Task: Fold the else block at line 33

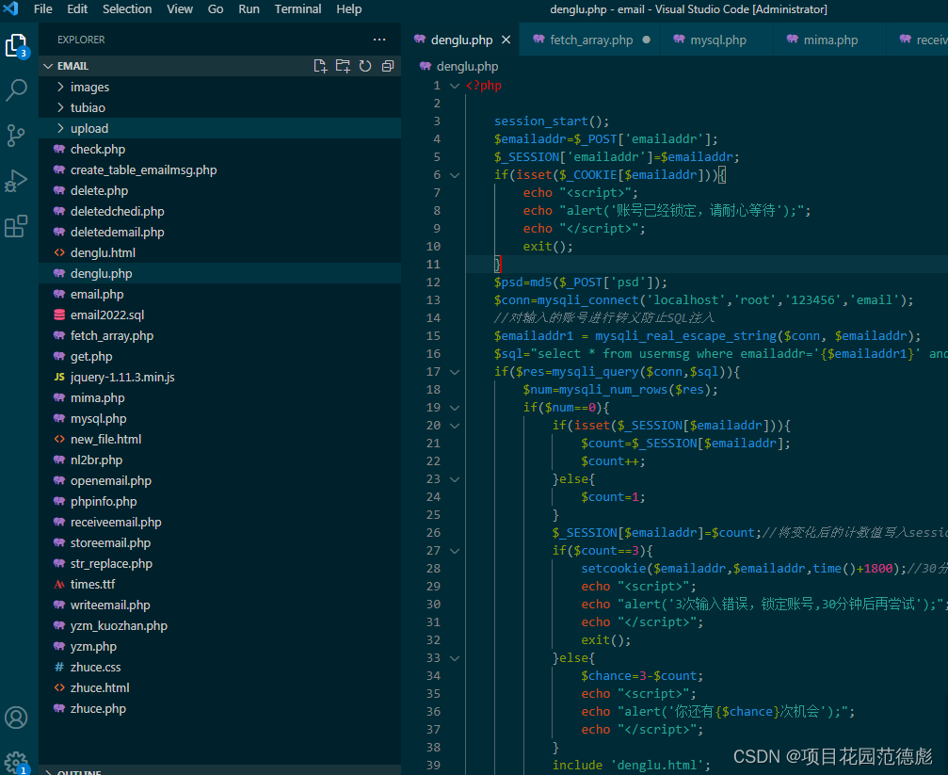Action: (x=455, y=658)
